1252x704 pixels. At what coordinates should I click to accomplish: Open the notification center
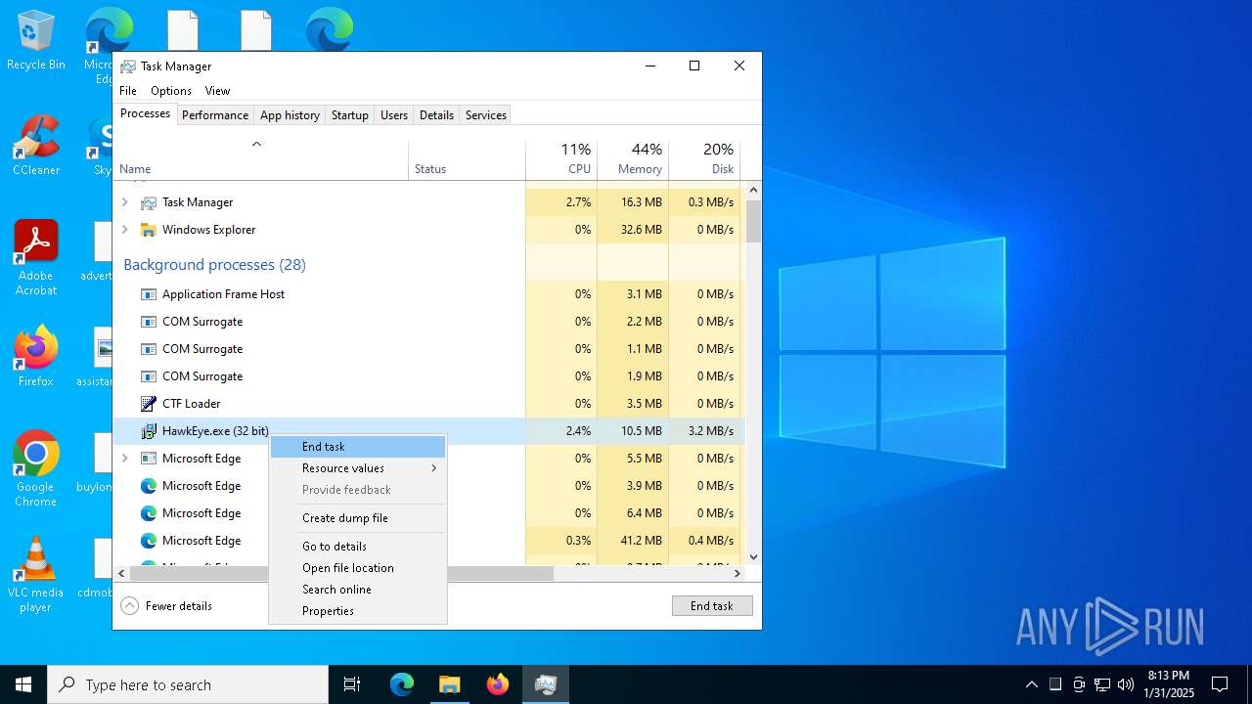[x=1220, y=684]
